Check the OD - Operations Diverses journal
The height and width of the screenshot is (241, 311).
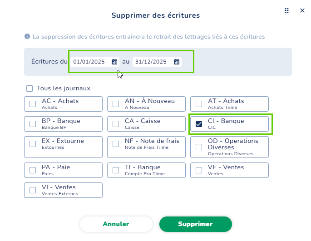click(x=199, y=147)
